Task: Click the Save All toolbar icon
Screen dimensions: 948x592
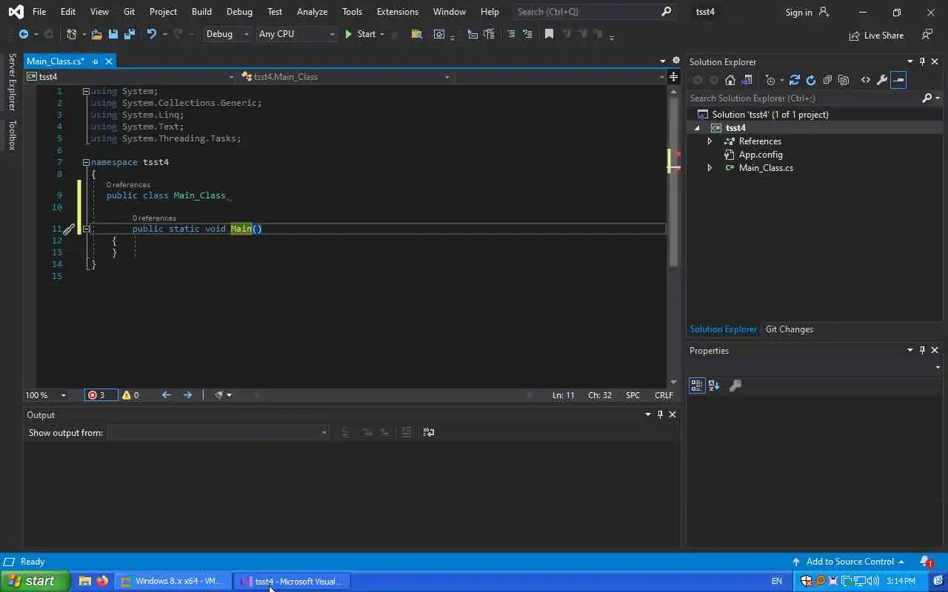Action: point(130,34)
